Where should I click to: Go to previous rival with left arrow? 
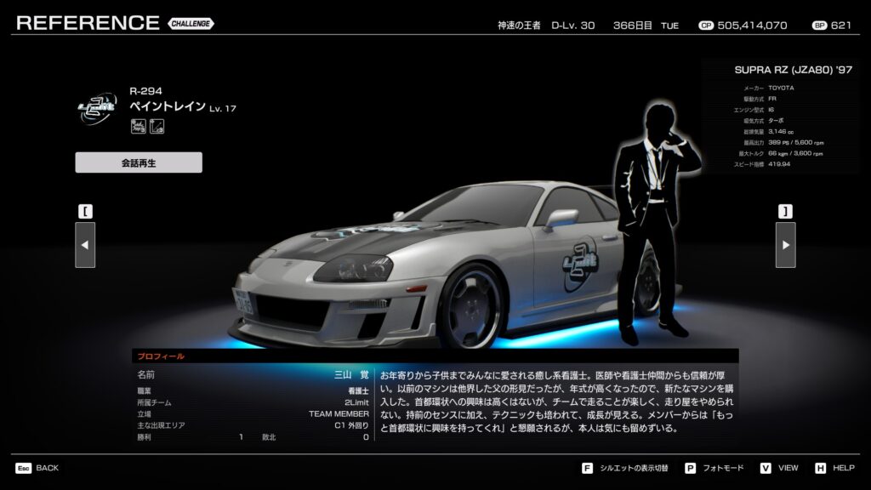tap(85, 245)
